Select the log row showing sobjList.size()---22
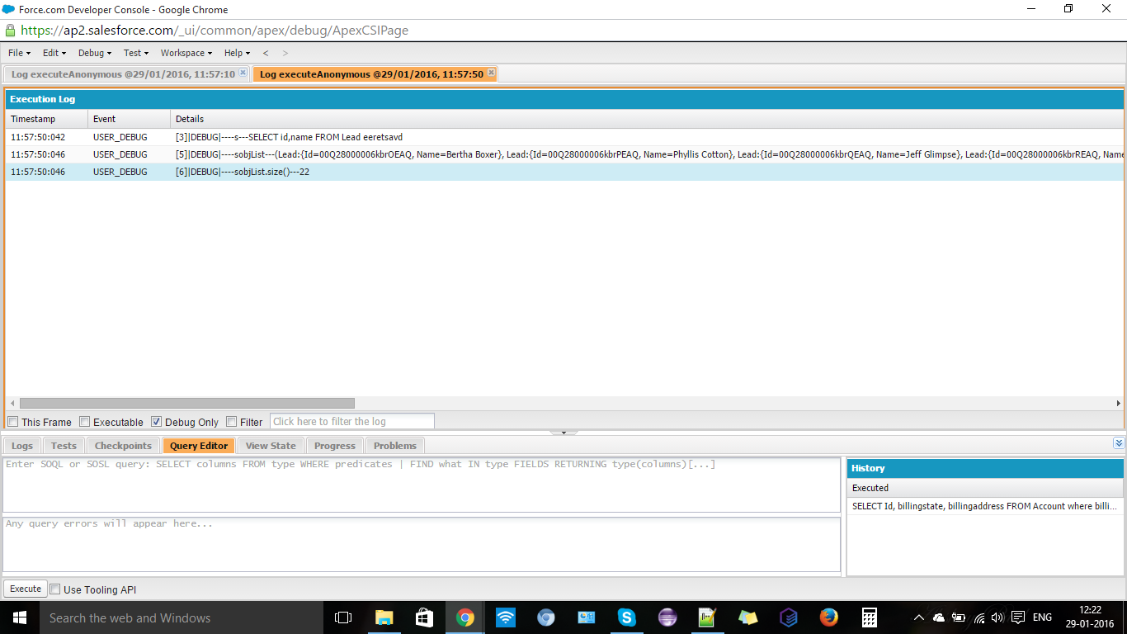 564,172
